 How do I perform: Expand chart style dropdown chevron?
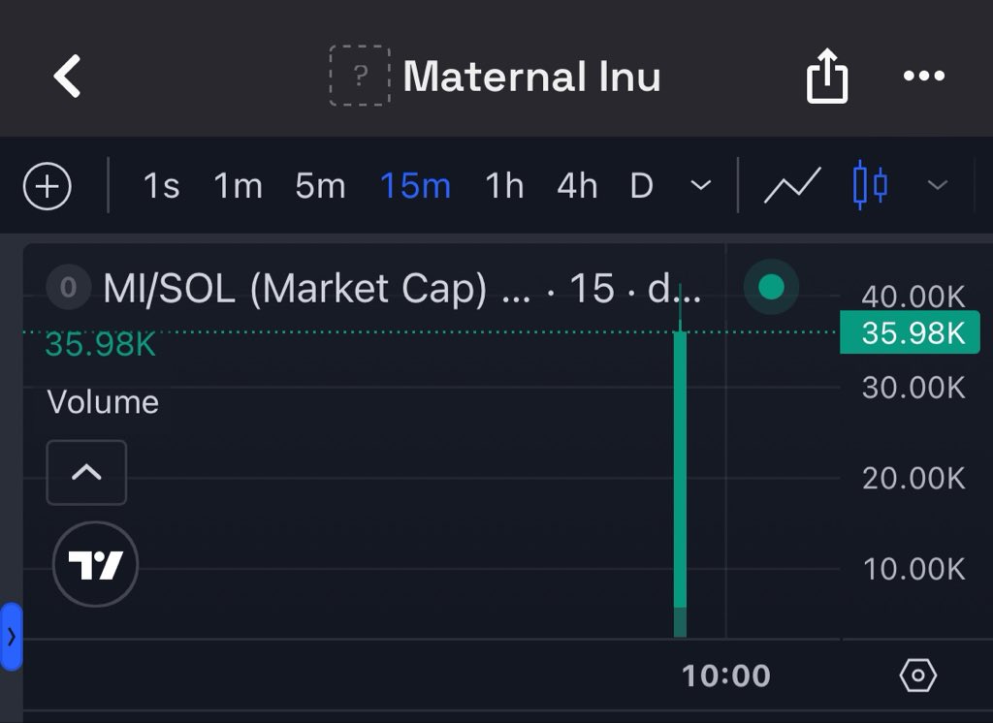click(x=938, y=185)
